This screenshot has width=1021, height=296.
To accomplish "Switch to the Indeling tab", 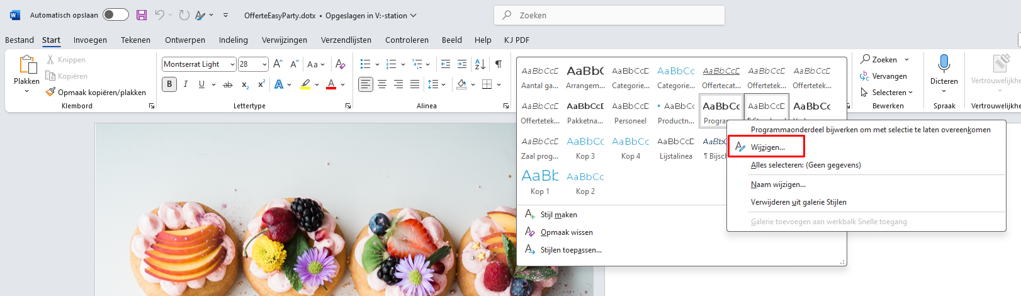I will pos(234,40).
